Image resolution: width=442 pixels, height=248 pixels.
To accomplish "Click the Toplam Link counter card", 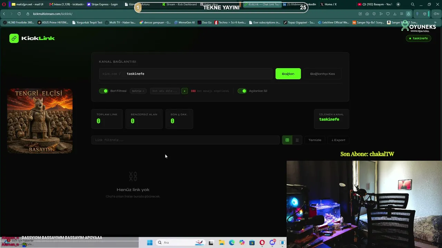I will (x=107, y=119).
